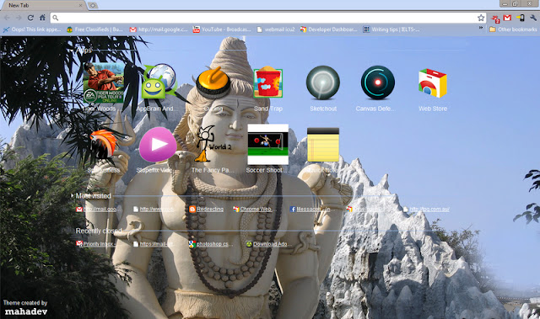540x319 pixels.
Task: Open the Gmail checker extension
Action: point(507,18)
